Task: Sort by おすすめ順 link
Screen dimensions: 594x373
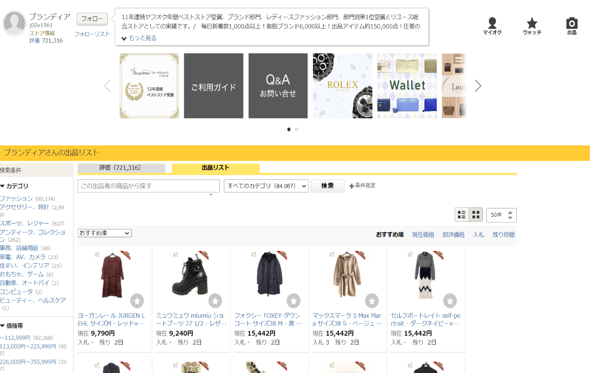Action: [390, 235]
